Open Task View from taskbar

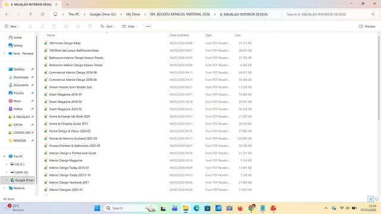(x=163, y=208)
